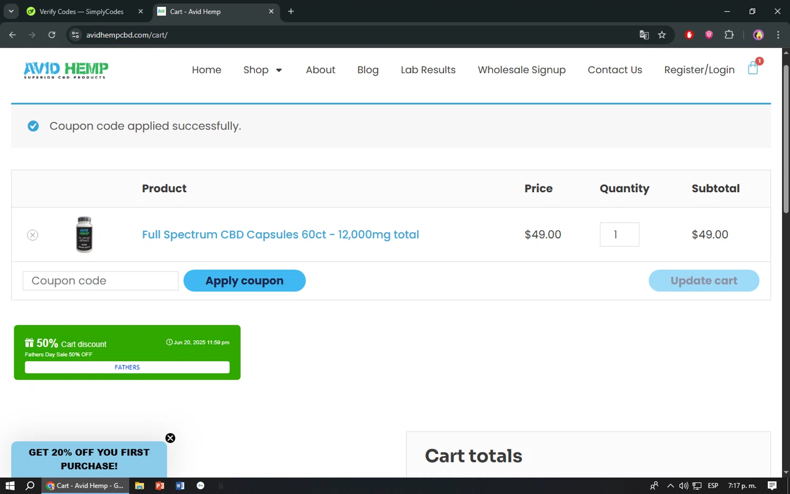Click the Subtotal value $49.00
This screenshot has height=494, width=790.
tap(710, 234)
